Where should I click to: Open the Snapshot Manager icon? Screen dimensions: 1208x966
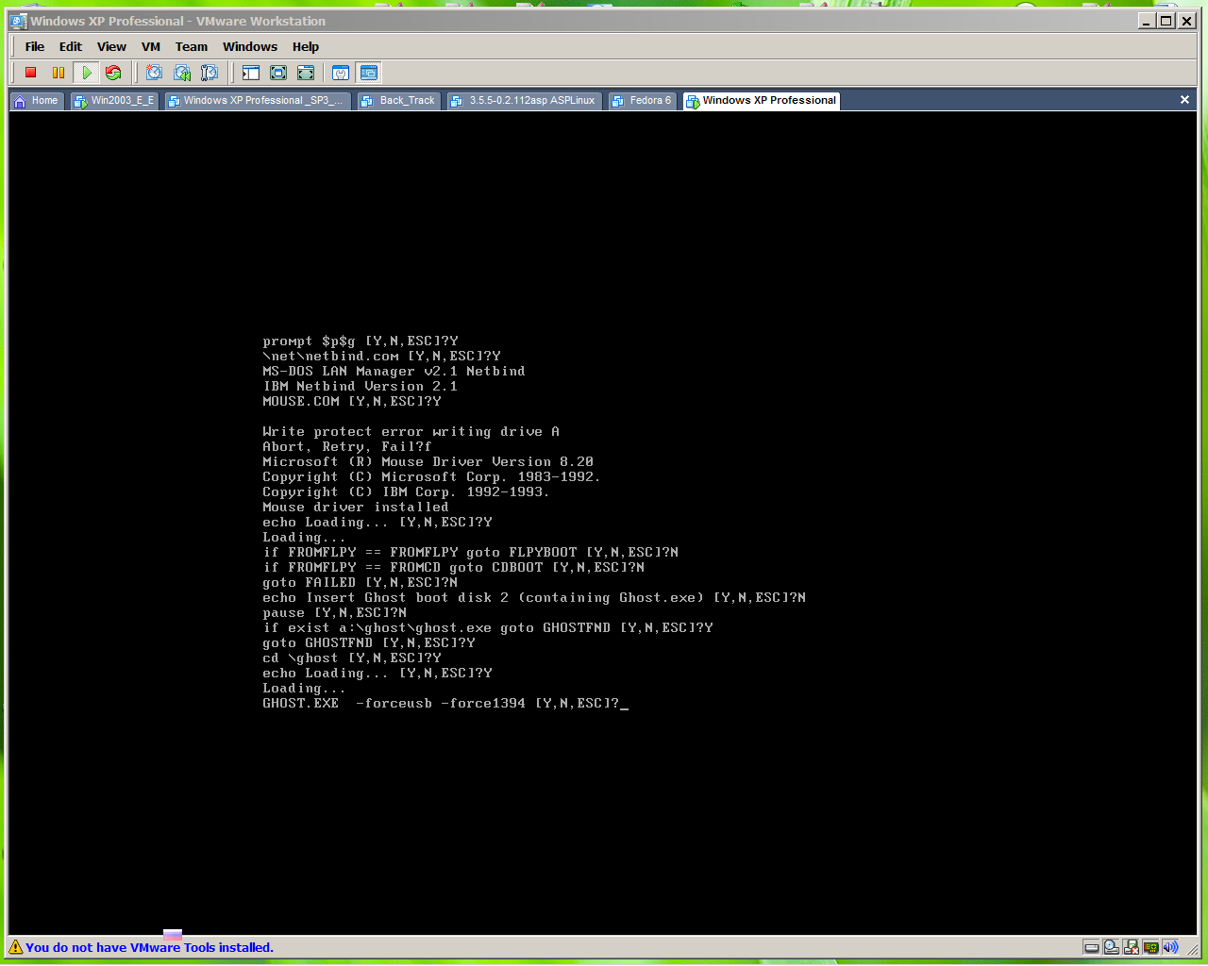point(210,73)
